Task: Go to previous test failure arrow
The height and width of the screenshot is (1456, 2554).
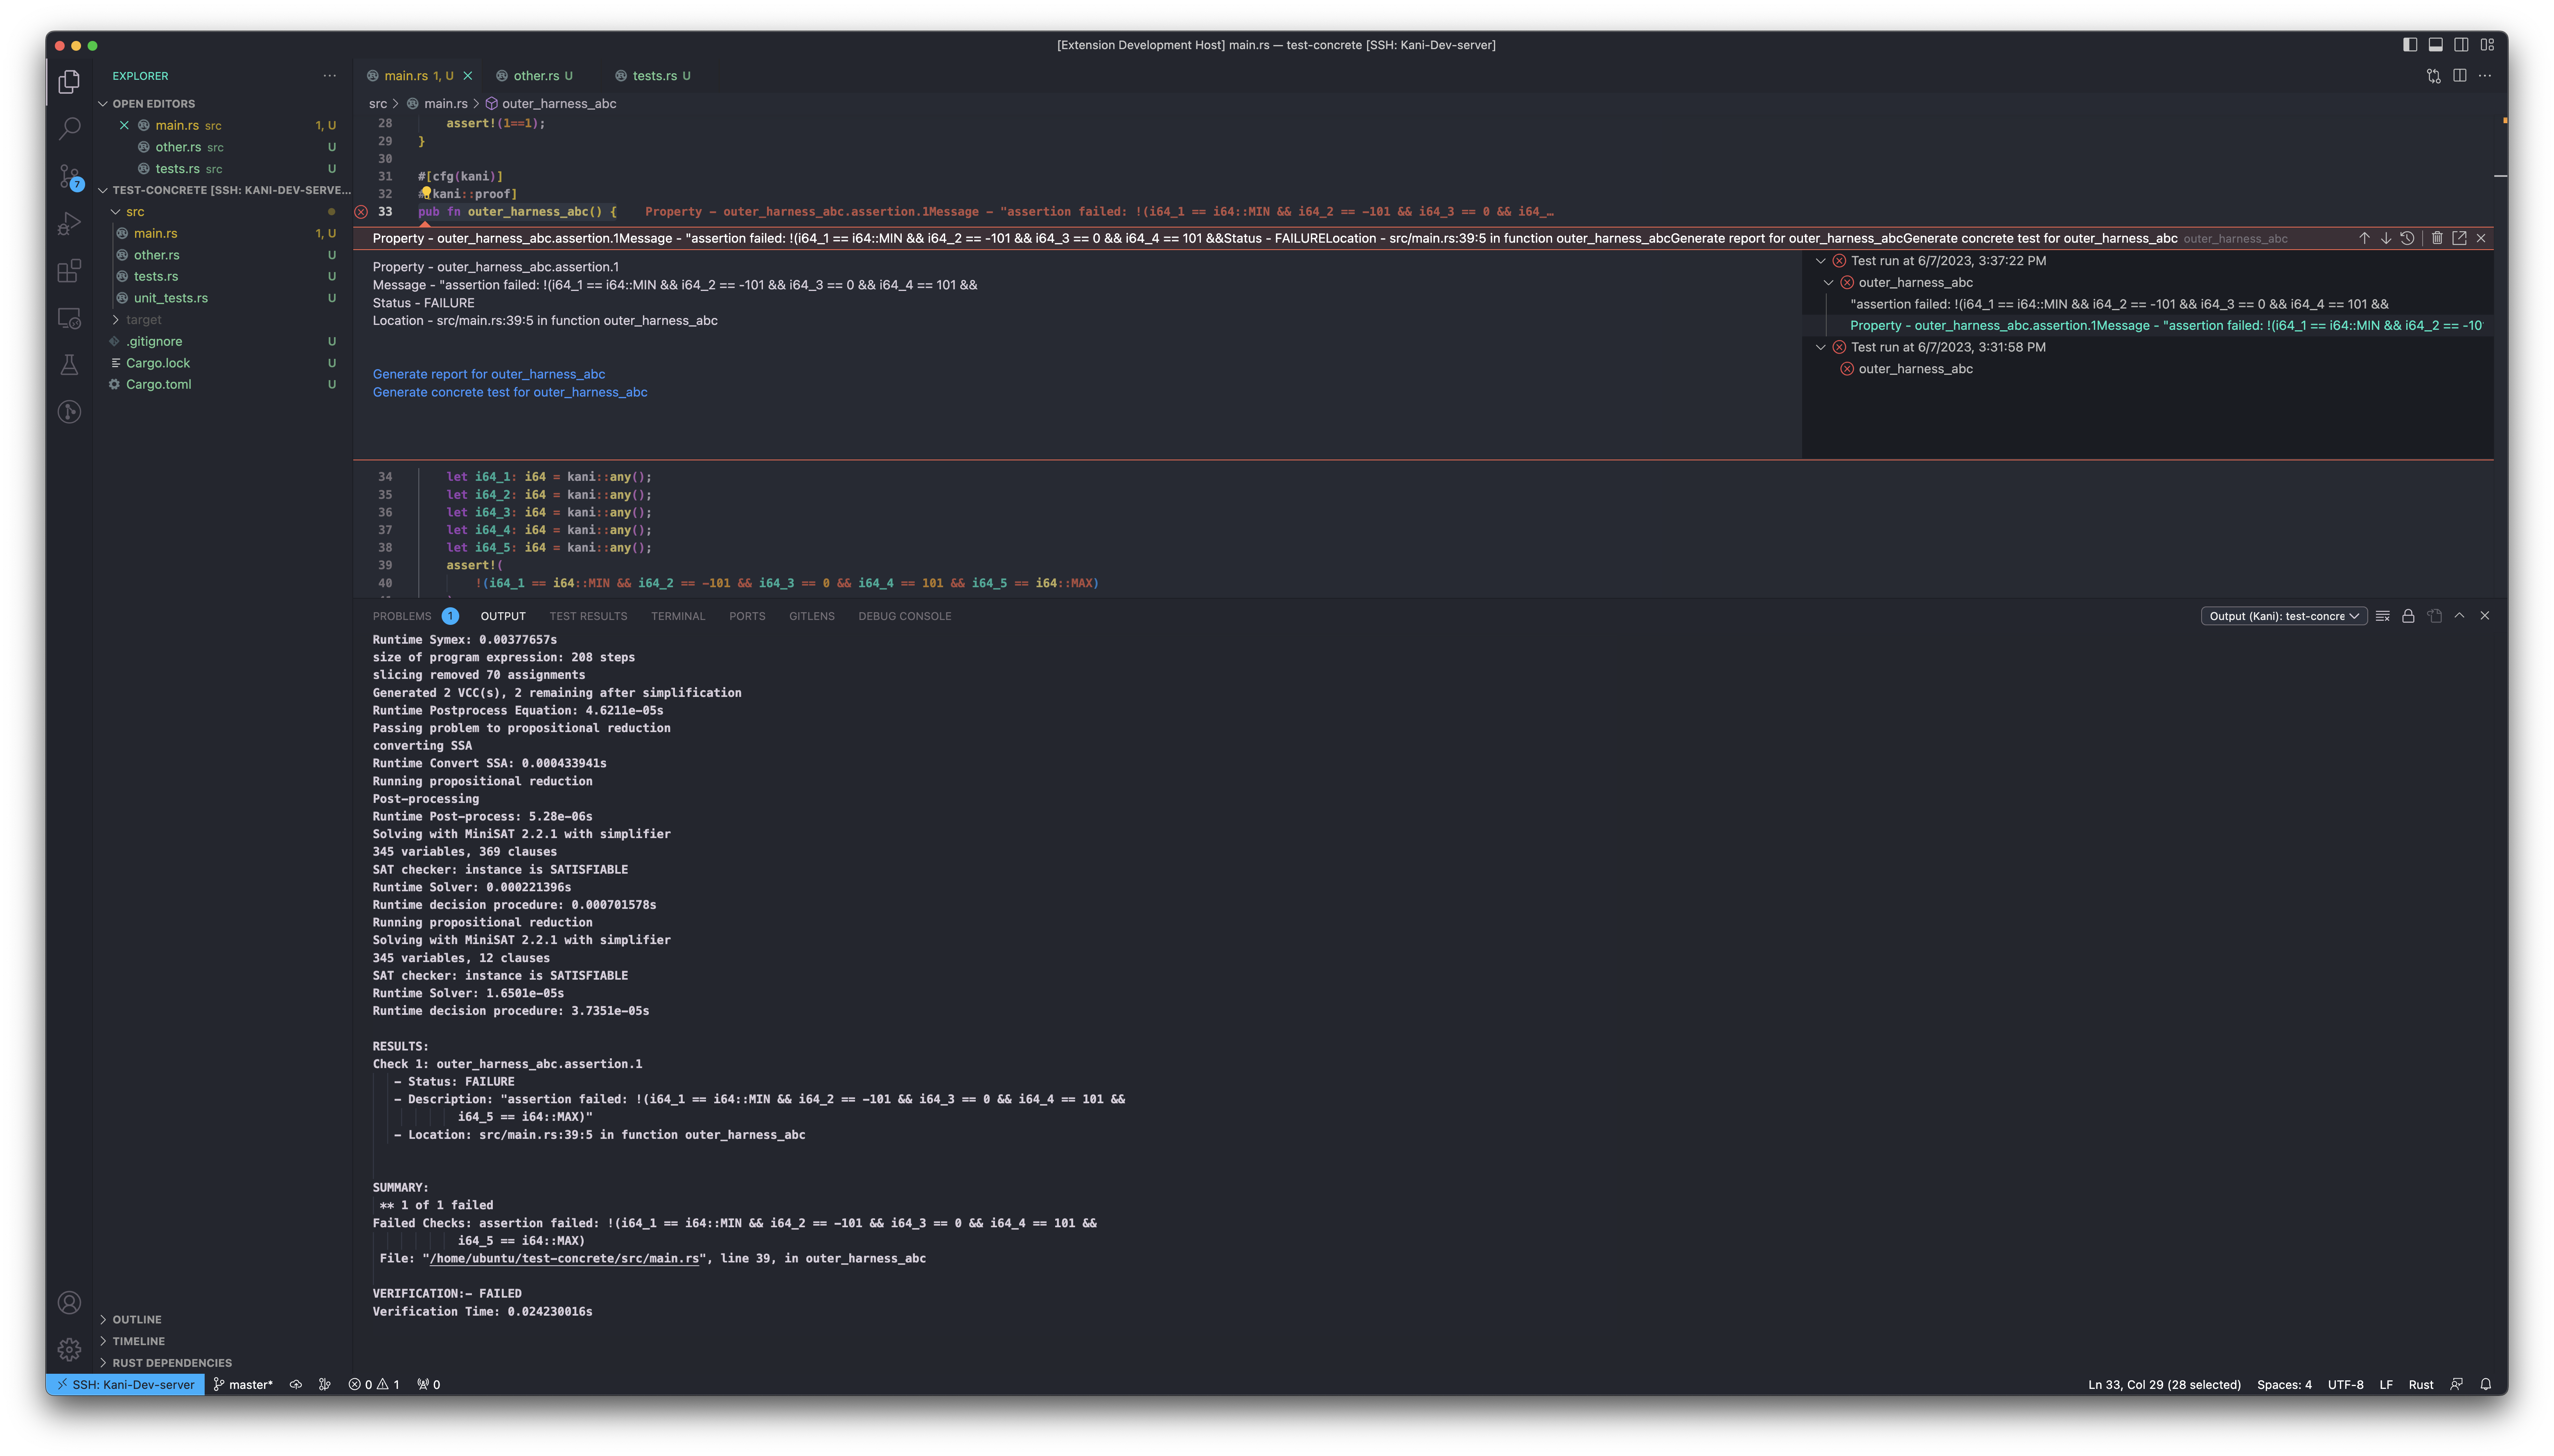Action: (2364, 238)
